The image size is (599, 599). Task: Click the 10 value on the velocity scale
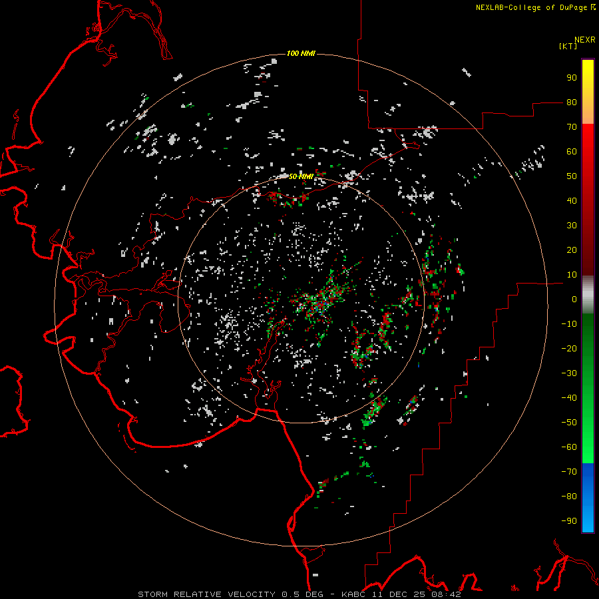pos(572,275)
